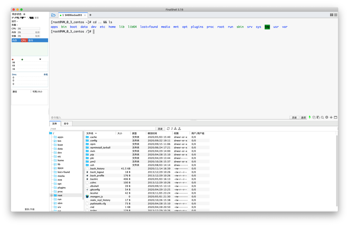Select the sbin folder in tree
Image resolution: width=349 pixels, height=226 pixels.
point(58,203)
